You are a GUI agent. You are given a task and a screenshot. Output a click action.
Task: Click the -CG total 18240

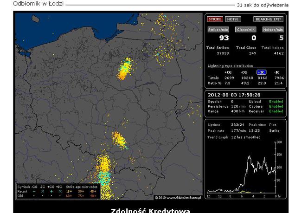tap(247, 78)
